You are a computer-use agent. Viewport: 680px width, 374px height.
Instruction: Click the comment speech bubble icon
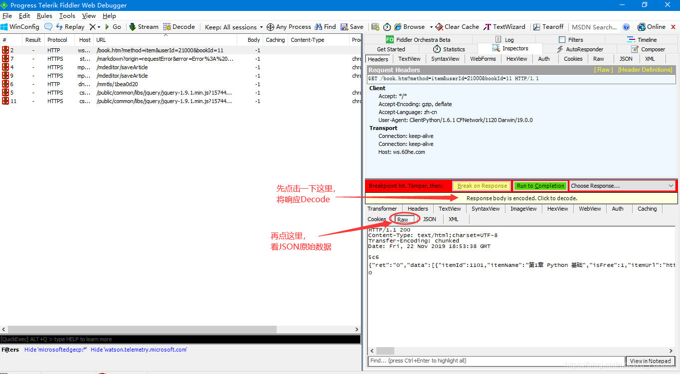[x=48, y=27]
